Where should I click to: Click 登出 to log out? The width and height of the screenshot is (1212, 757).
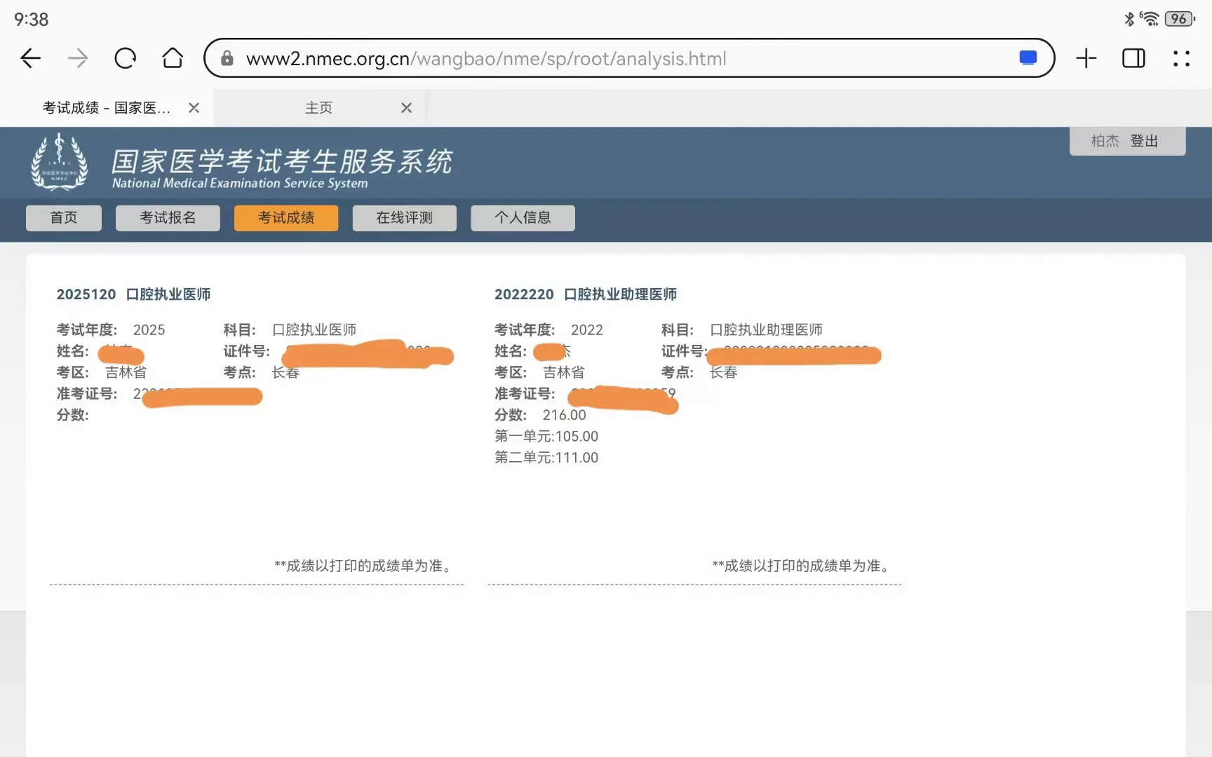coord(1144,141)
